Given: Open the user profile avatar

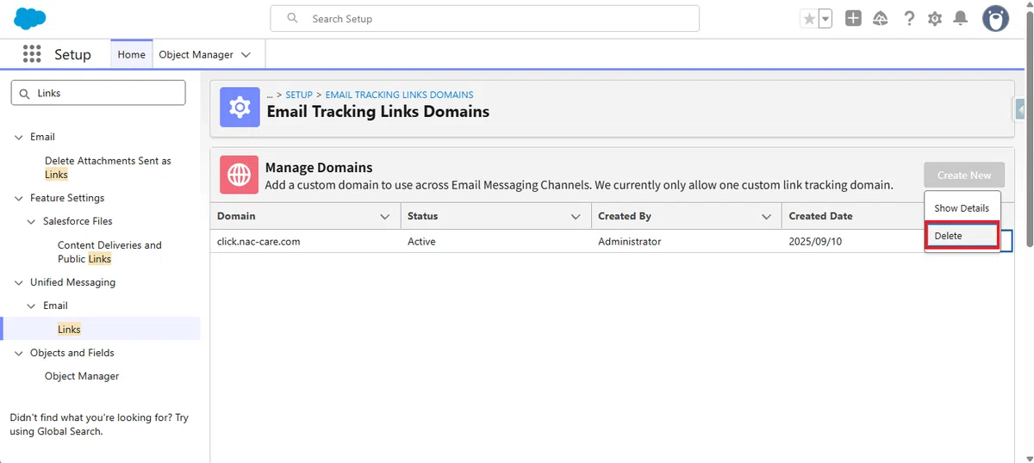Looking at the screenshot, I should point(996,18).
